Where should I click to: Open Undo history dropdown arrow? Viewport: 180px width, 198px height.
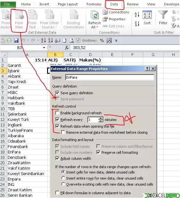pos(28,40)
